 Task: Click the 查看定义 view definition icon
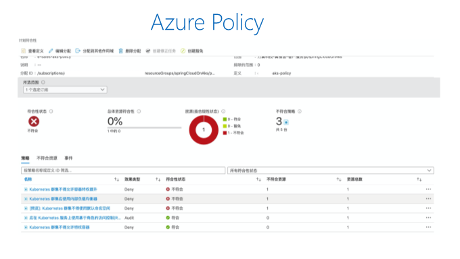point(23,51)
